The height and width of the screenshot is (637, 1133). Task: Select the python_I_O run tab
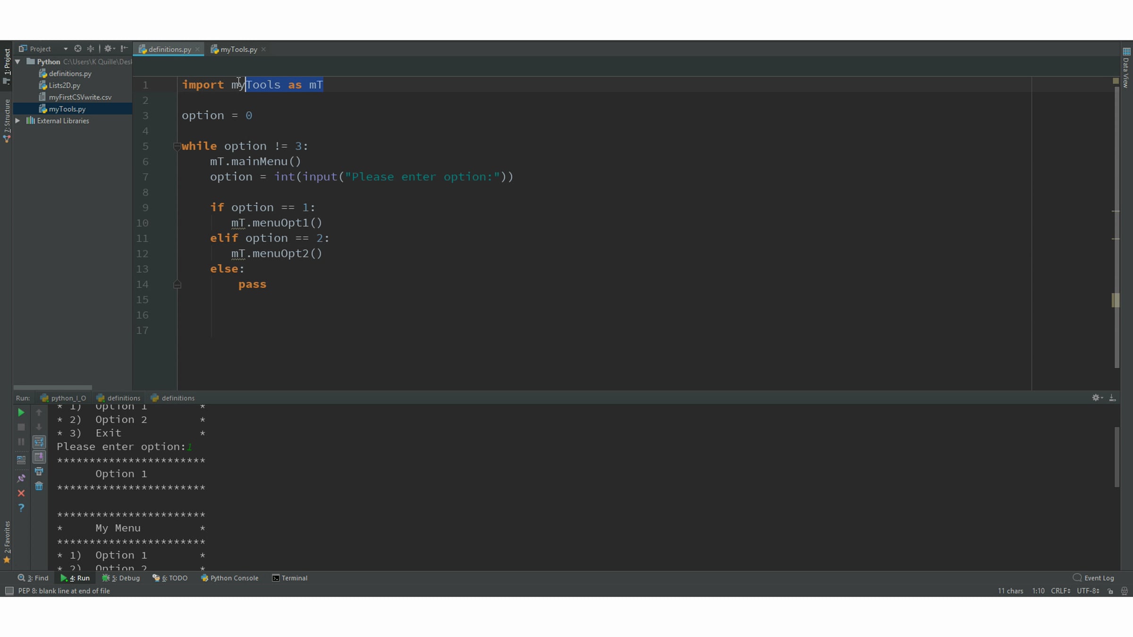[64, 398]
